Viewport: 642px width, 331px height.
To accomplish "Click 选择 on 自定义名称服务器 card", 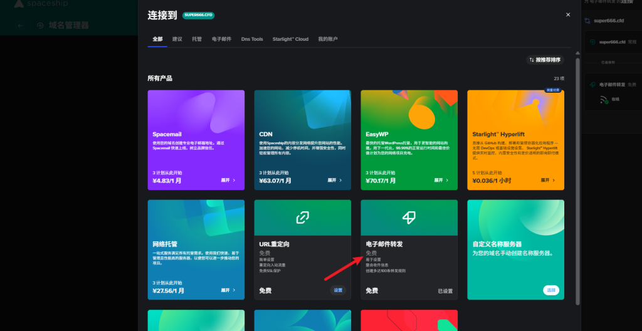I will click(551, 290).
